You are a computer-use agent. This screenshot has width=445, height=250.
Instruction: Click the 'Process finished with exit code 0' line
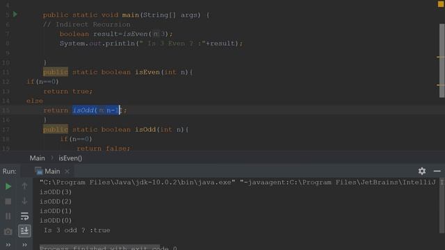(x=108, y=248)
